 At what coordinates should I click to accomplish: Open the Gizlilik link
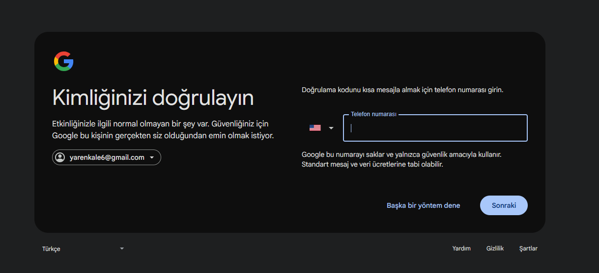point(495,248)
